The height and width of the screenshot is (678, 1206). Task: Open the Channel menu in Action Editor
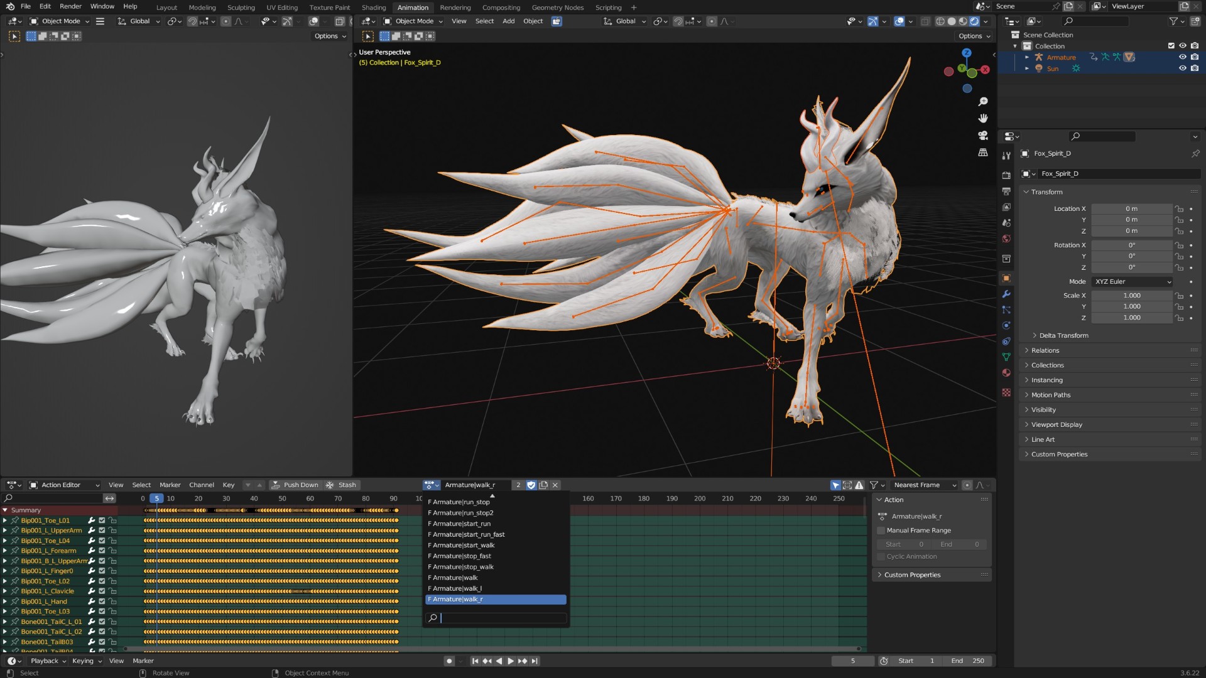[x=202, y=485]
